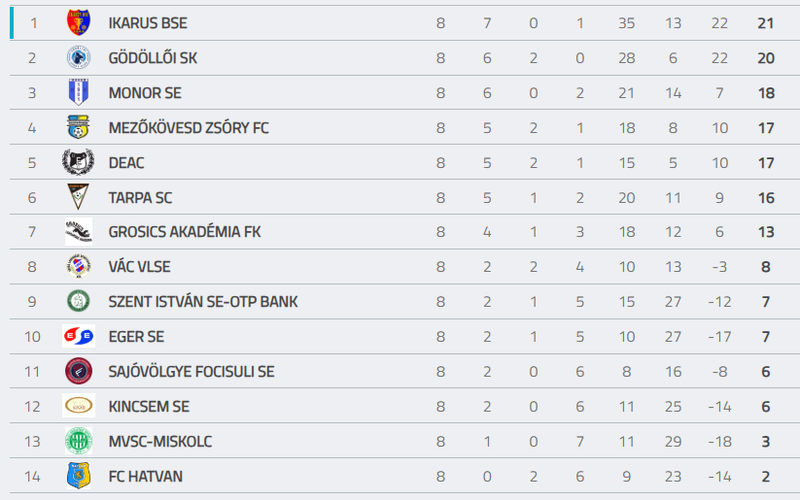Click the Grosics Akadémia FK logo
This screenshot has width=800, height=500.
point(78,232)
